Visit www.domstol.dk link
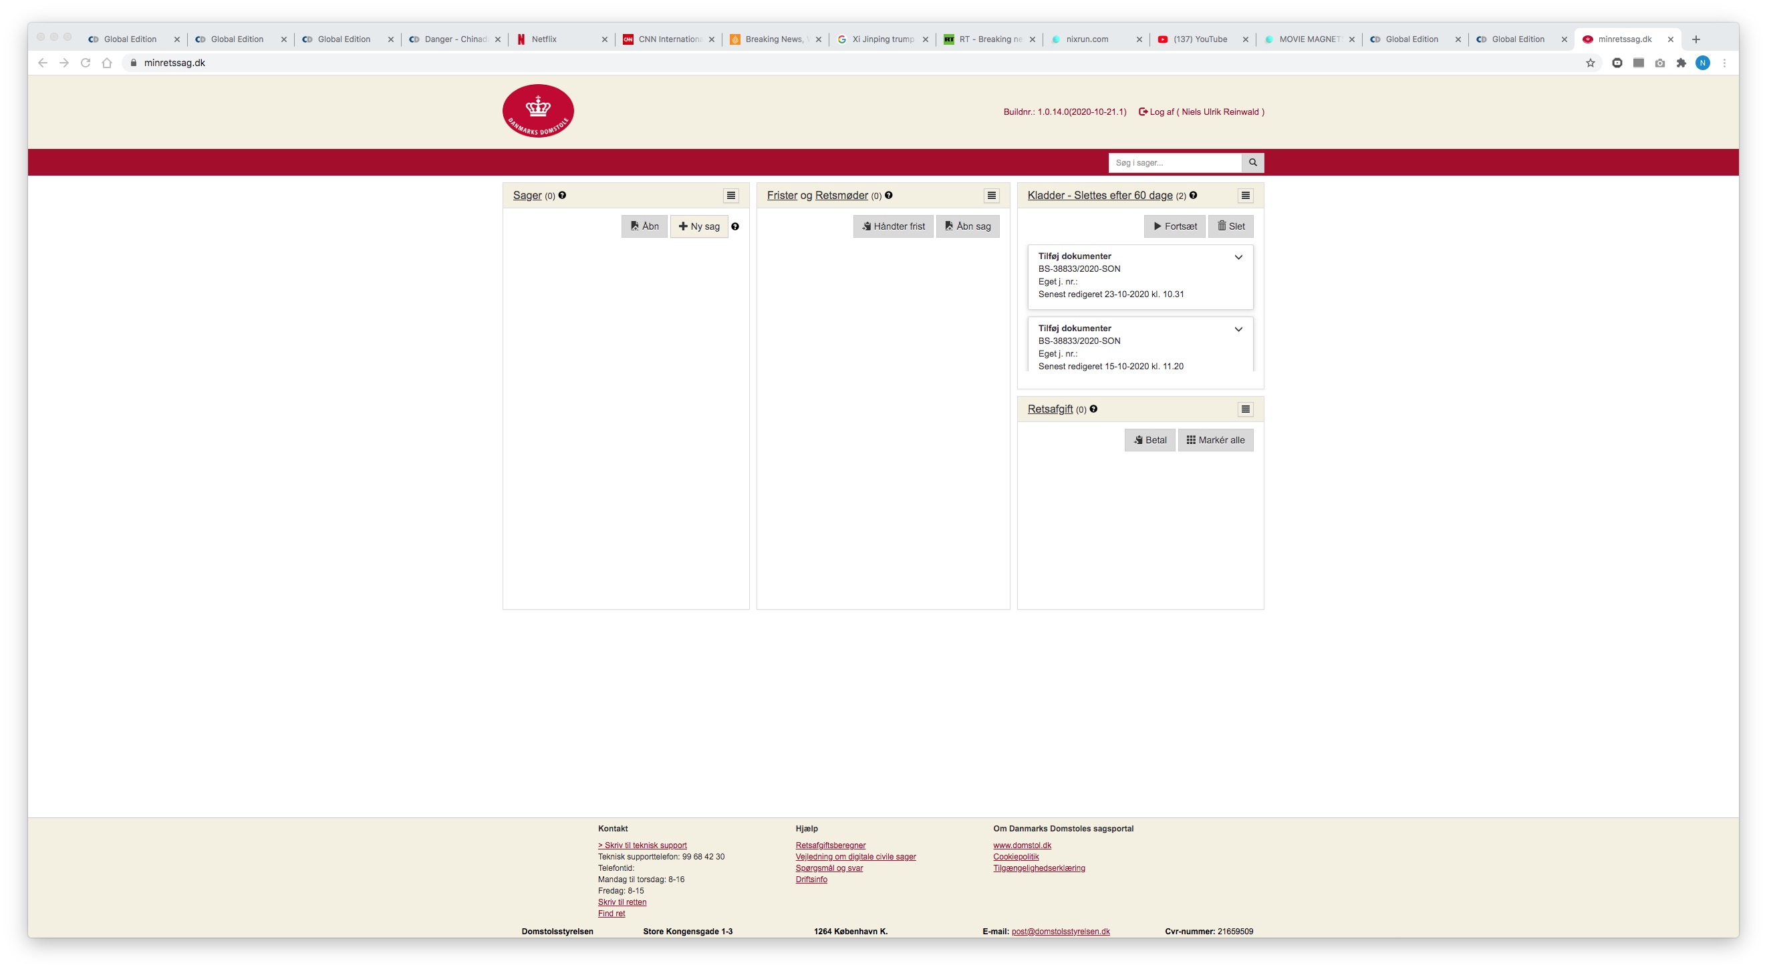The width and height of the screenshot is (1767, 971). 1022,845
